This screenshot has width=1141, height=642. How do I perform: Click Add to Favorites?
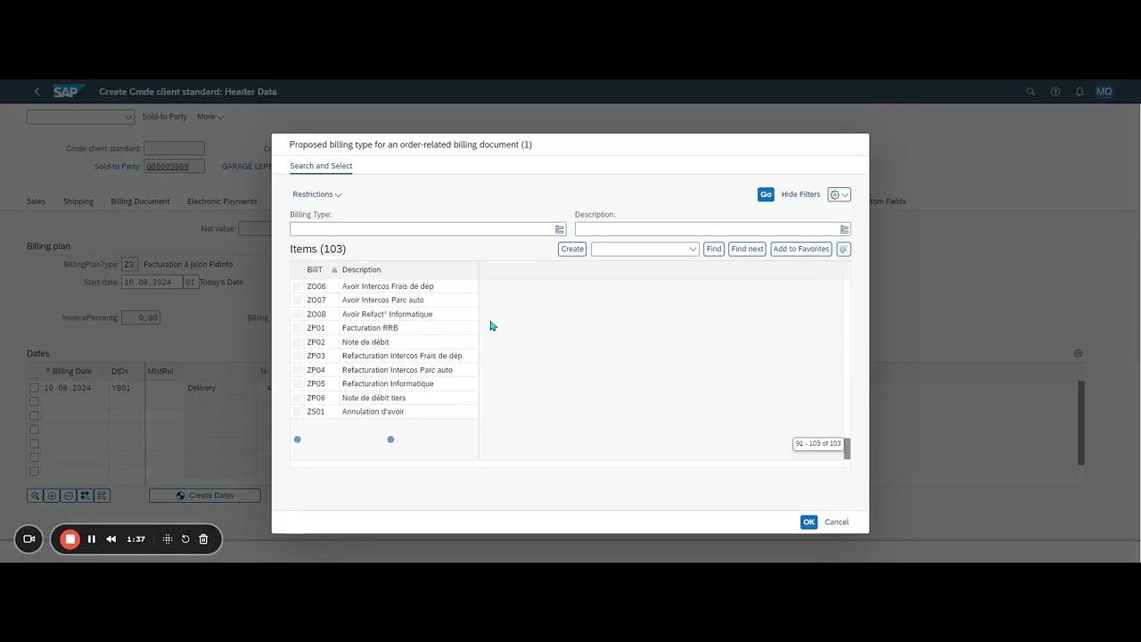pos(801,249)
